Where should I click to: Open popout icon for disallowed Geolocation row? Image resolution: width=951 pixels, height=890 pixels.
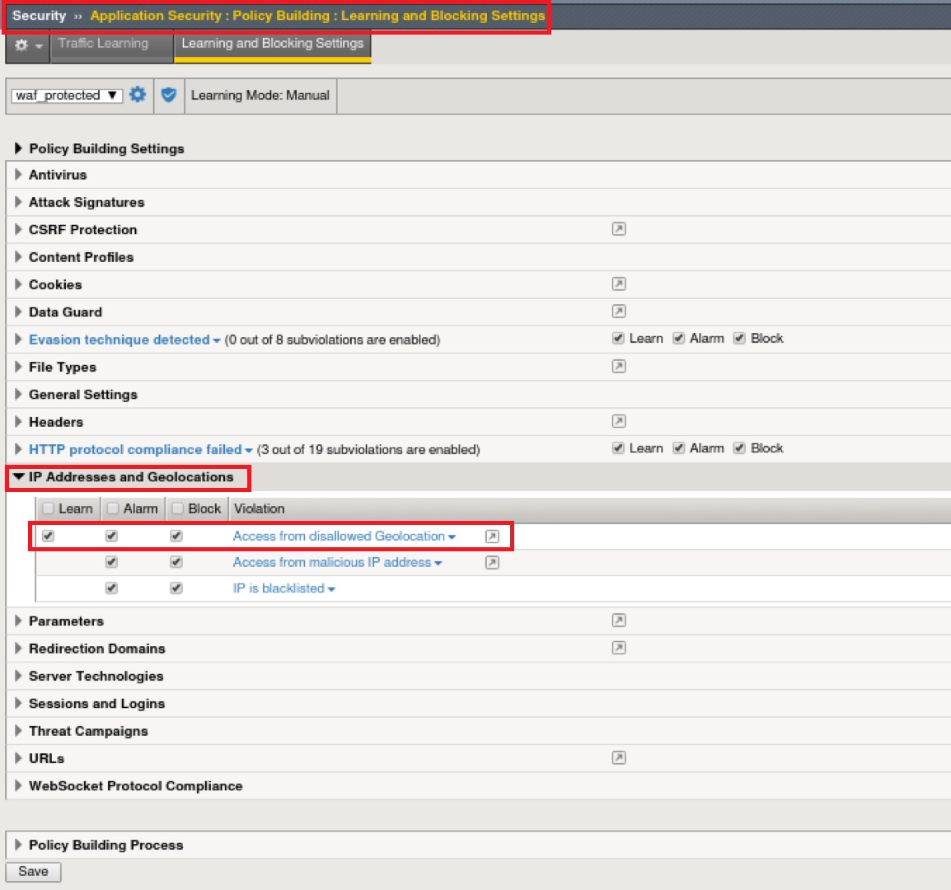pos(493,536)
